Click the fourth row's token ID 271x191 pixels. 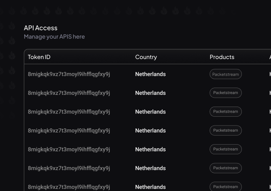tap(69, 130)
